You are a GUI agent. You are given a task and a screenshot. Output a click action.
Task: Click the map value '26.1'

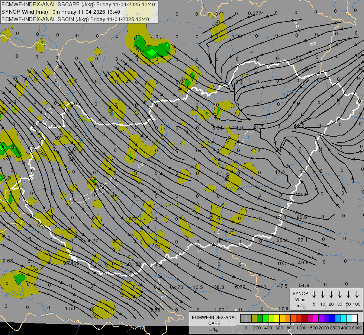[261, 286]
